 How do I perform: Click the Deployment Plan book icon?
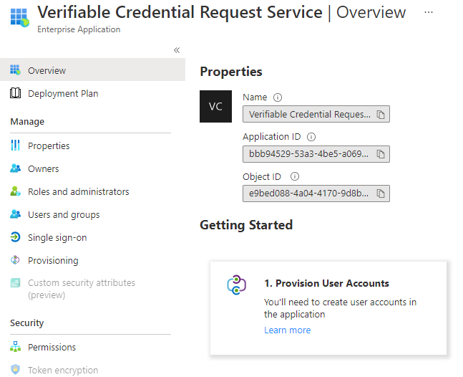click(16, 93)
